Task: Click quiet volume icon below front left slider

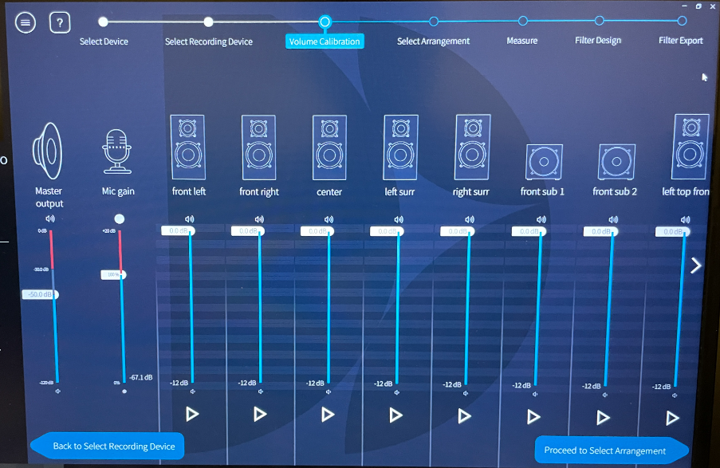Action: pos(193,391)
